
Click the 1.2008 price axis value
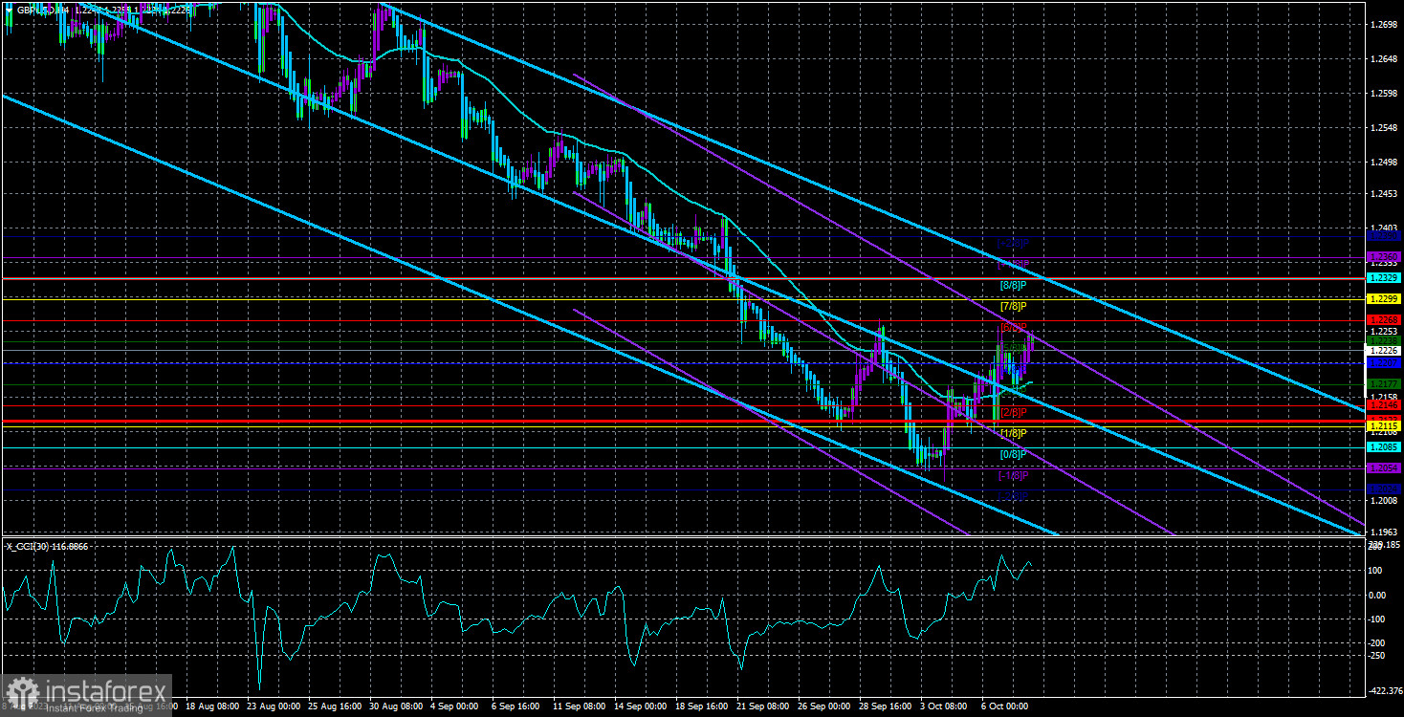(x=1384, y=499)
